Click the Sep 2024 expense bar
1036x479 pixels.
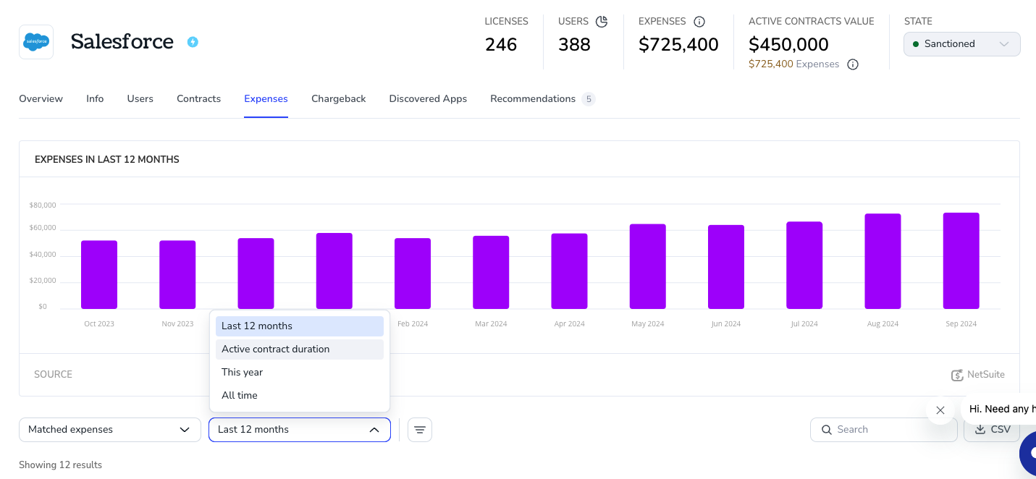click(x=961, y=261)
